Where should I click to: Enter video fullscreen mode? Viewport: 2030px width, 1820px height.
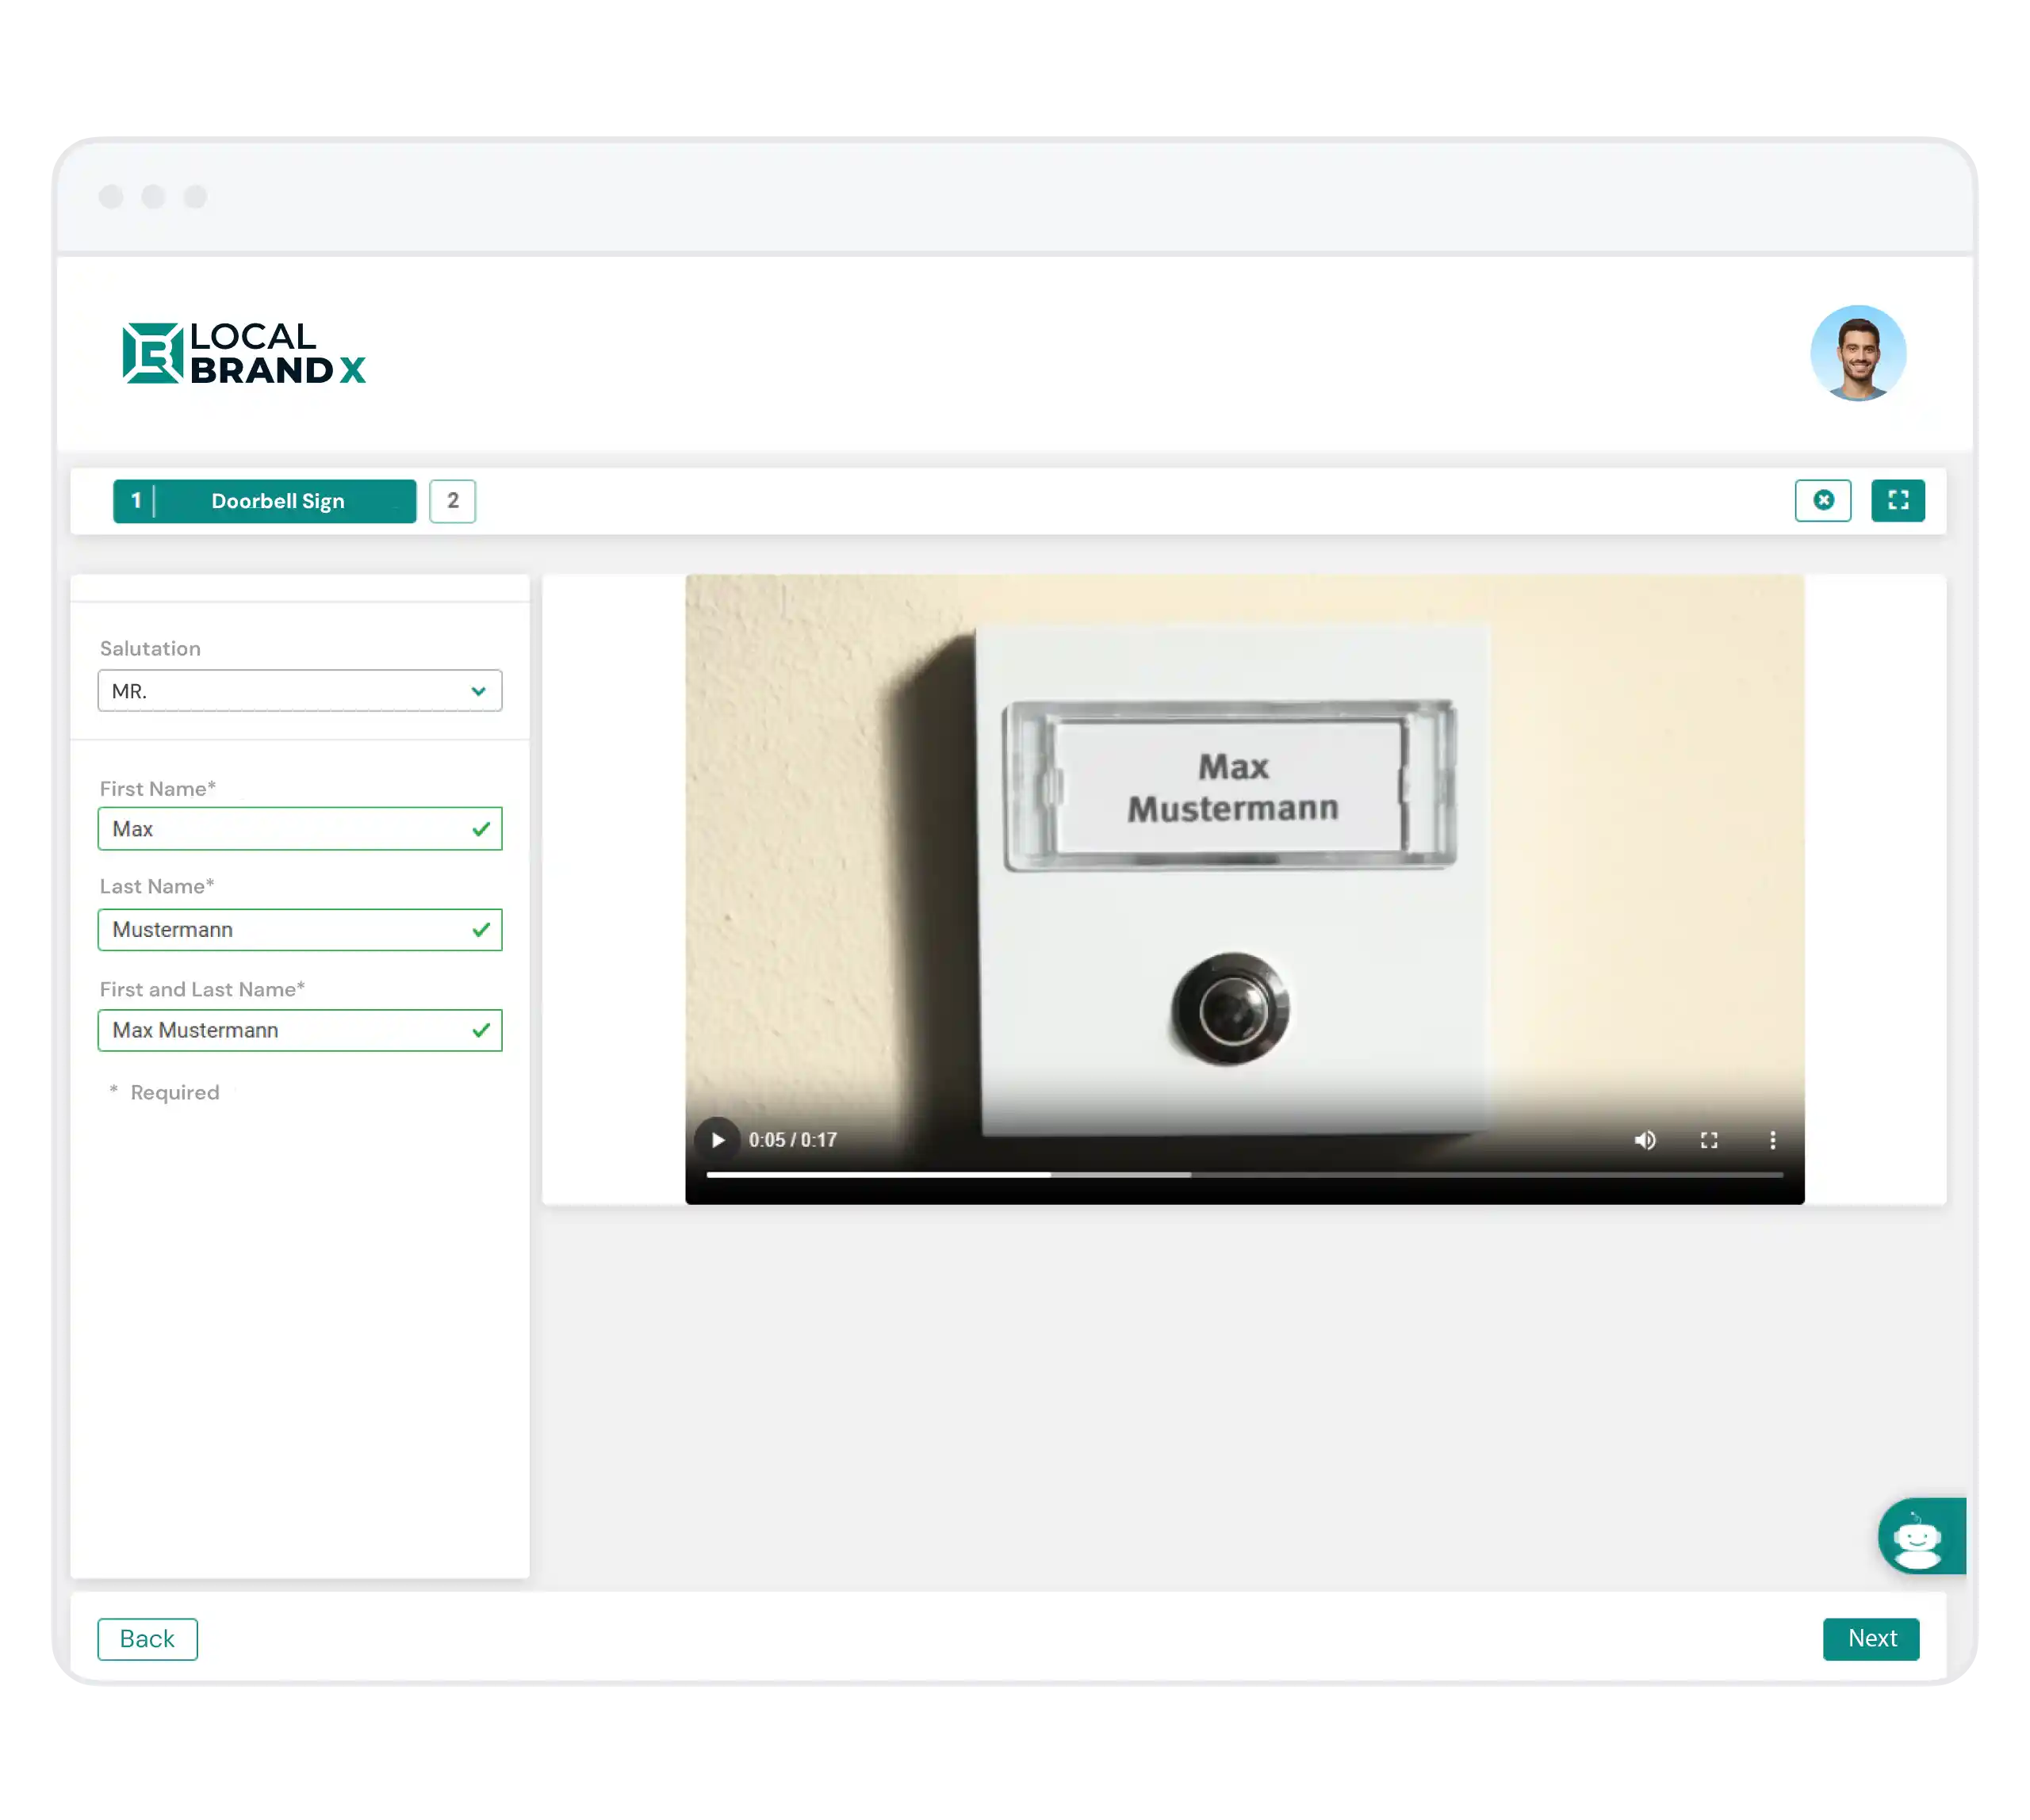(x=1708, y=1140)
